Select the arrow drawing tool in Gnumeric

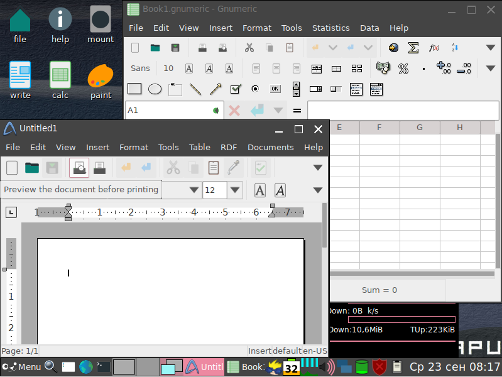[216, 89]
